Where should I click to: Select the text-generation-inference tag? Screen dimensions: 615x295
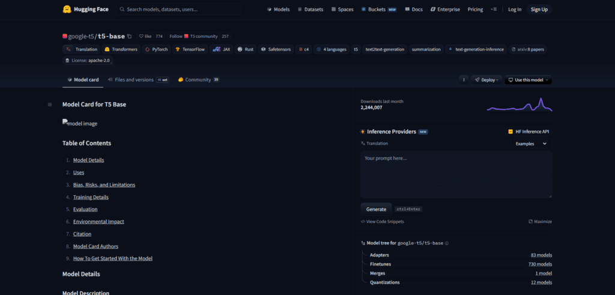tap(476, 49)
